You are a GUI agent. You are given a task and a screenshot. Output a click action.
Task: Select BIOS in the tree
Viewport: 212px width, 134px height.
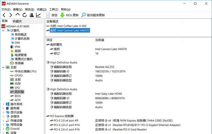17,96
